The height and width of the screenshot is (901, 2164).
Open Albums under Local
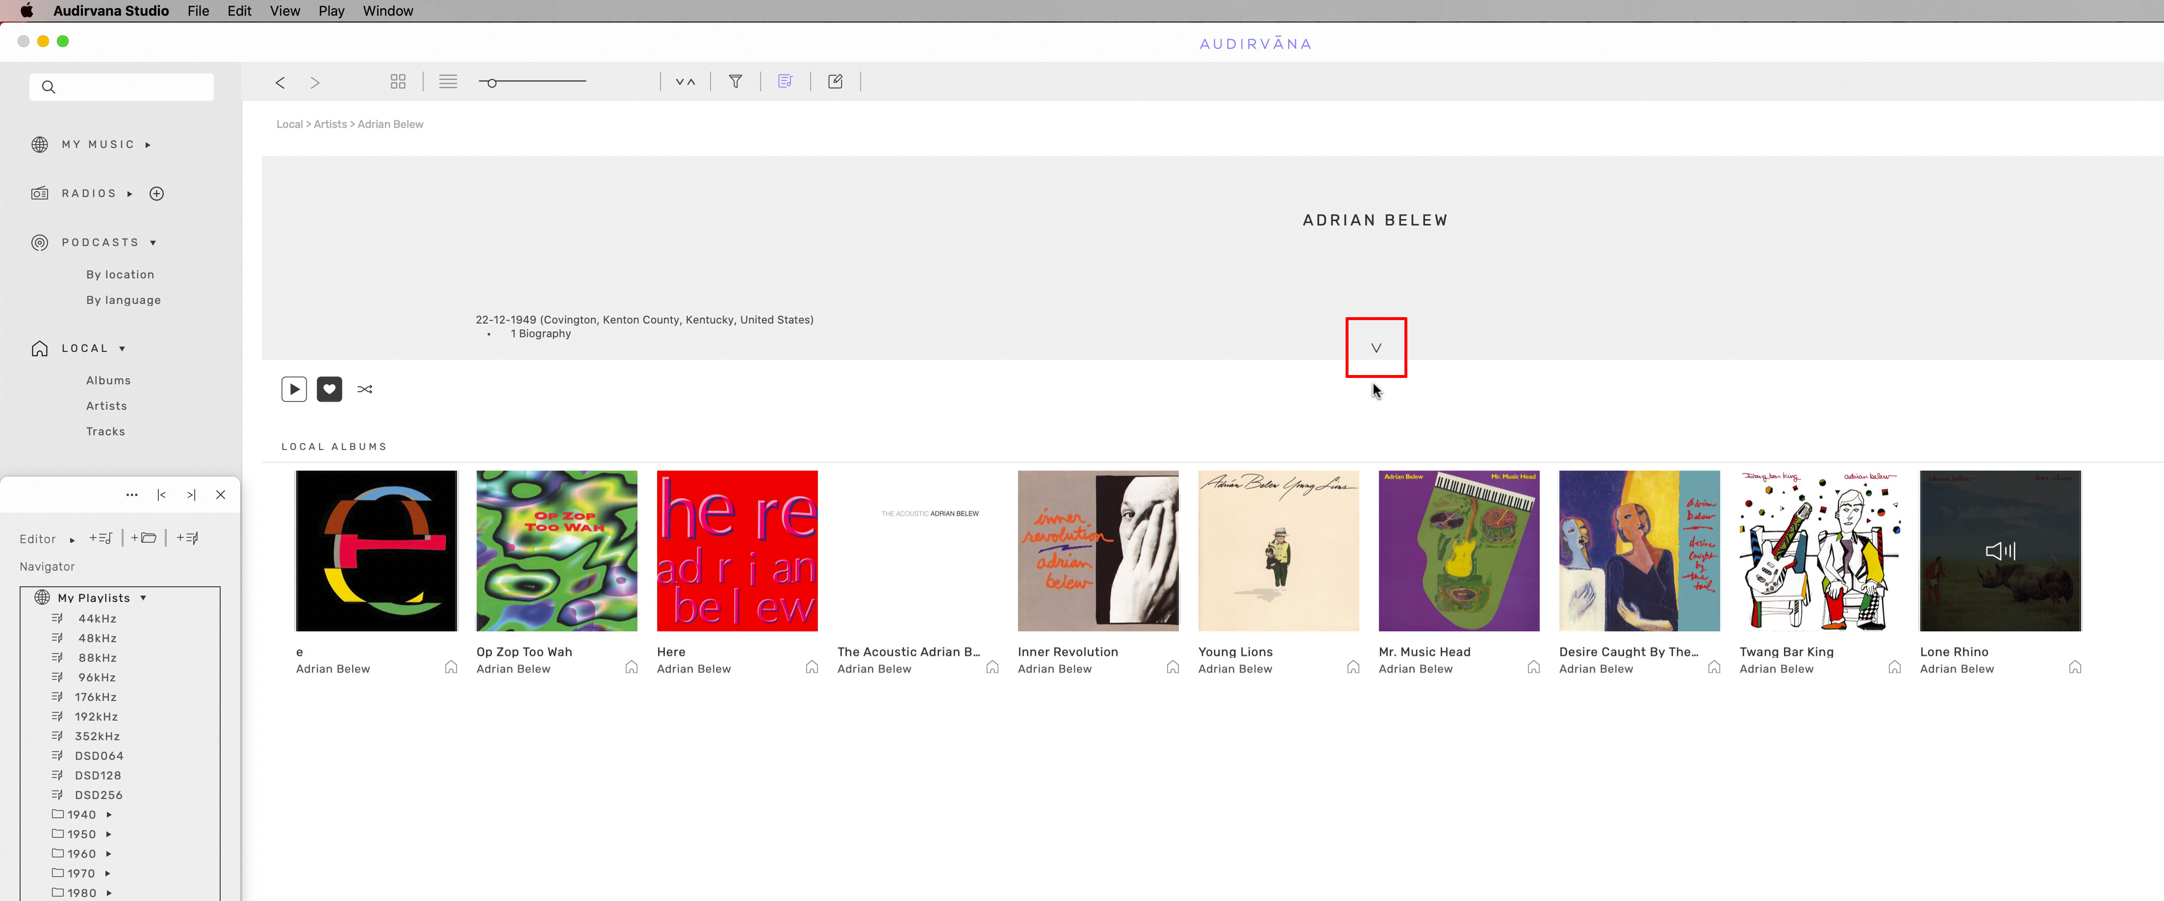click(108, 380)
